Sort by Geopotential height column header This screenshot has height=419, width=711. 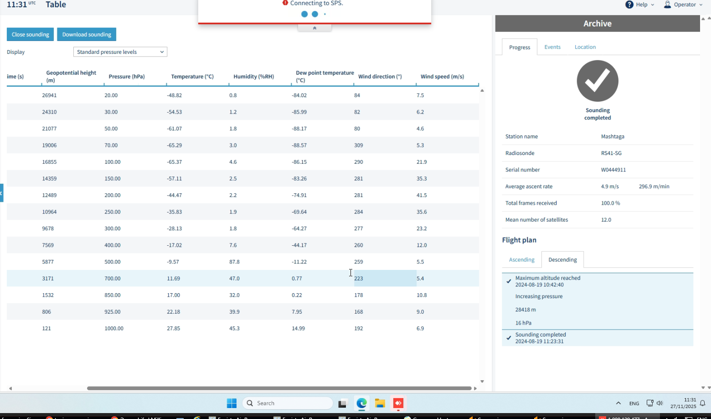tap(71, 76)
